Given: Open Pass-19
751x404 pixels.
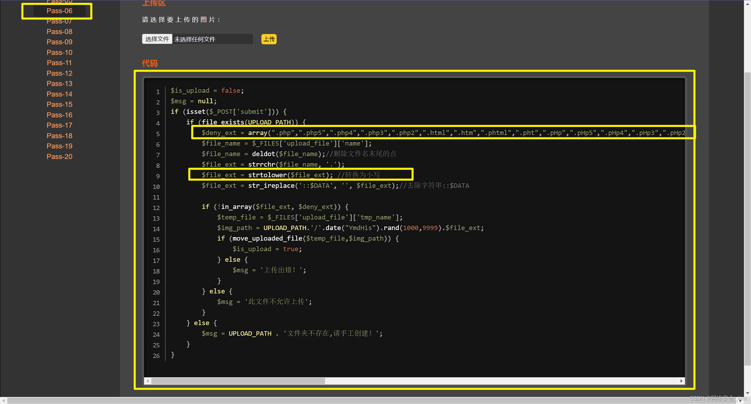Looking at the screenshot, I should click(59, 146).
